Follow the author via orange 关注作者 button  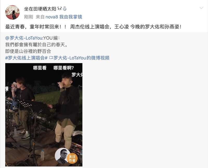pos(72,159)
